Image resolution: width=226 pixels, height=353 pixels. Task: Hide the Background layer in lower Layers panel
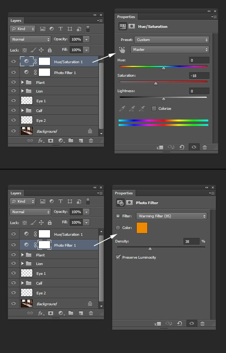coord(14,303)
